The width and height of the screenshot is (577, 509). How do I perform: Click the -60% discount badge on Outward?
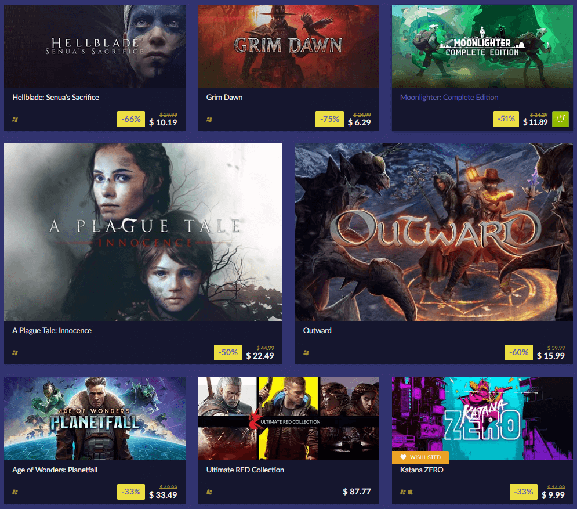click(519, 352)
